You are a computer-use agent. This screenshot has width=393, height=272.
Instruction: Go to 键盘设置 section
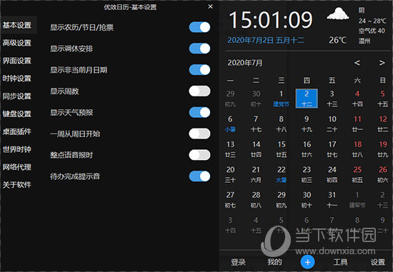tap(17, 114)
